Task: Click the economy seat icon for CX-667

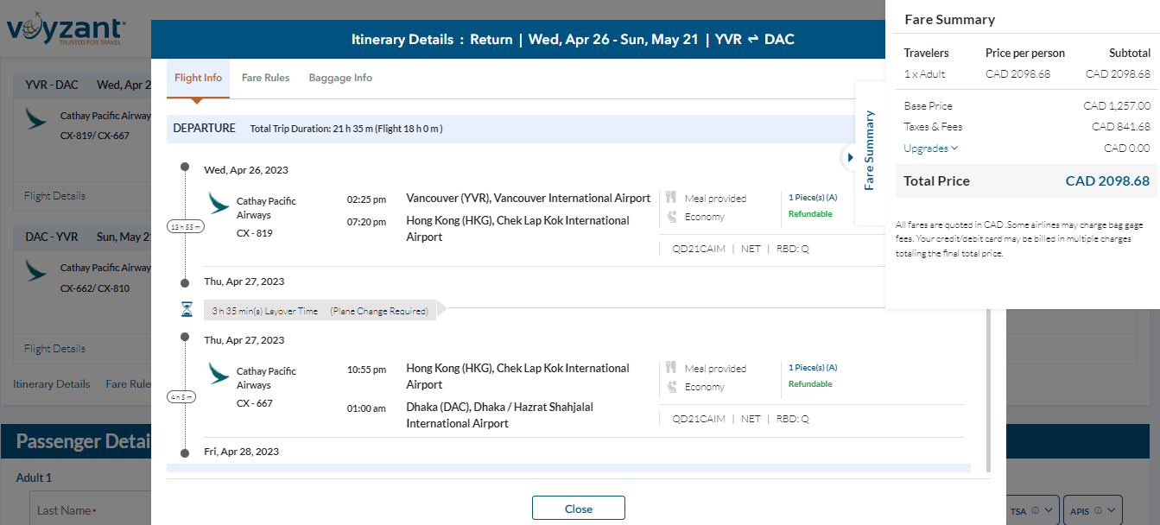Action: 670,387
